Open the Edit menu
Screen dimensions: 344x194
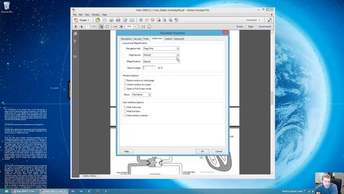(x=81, y=15)
